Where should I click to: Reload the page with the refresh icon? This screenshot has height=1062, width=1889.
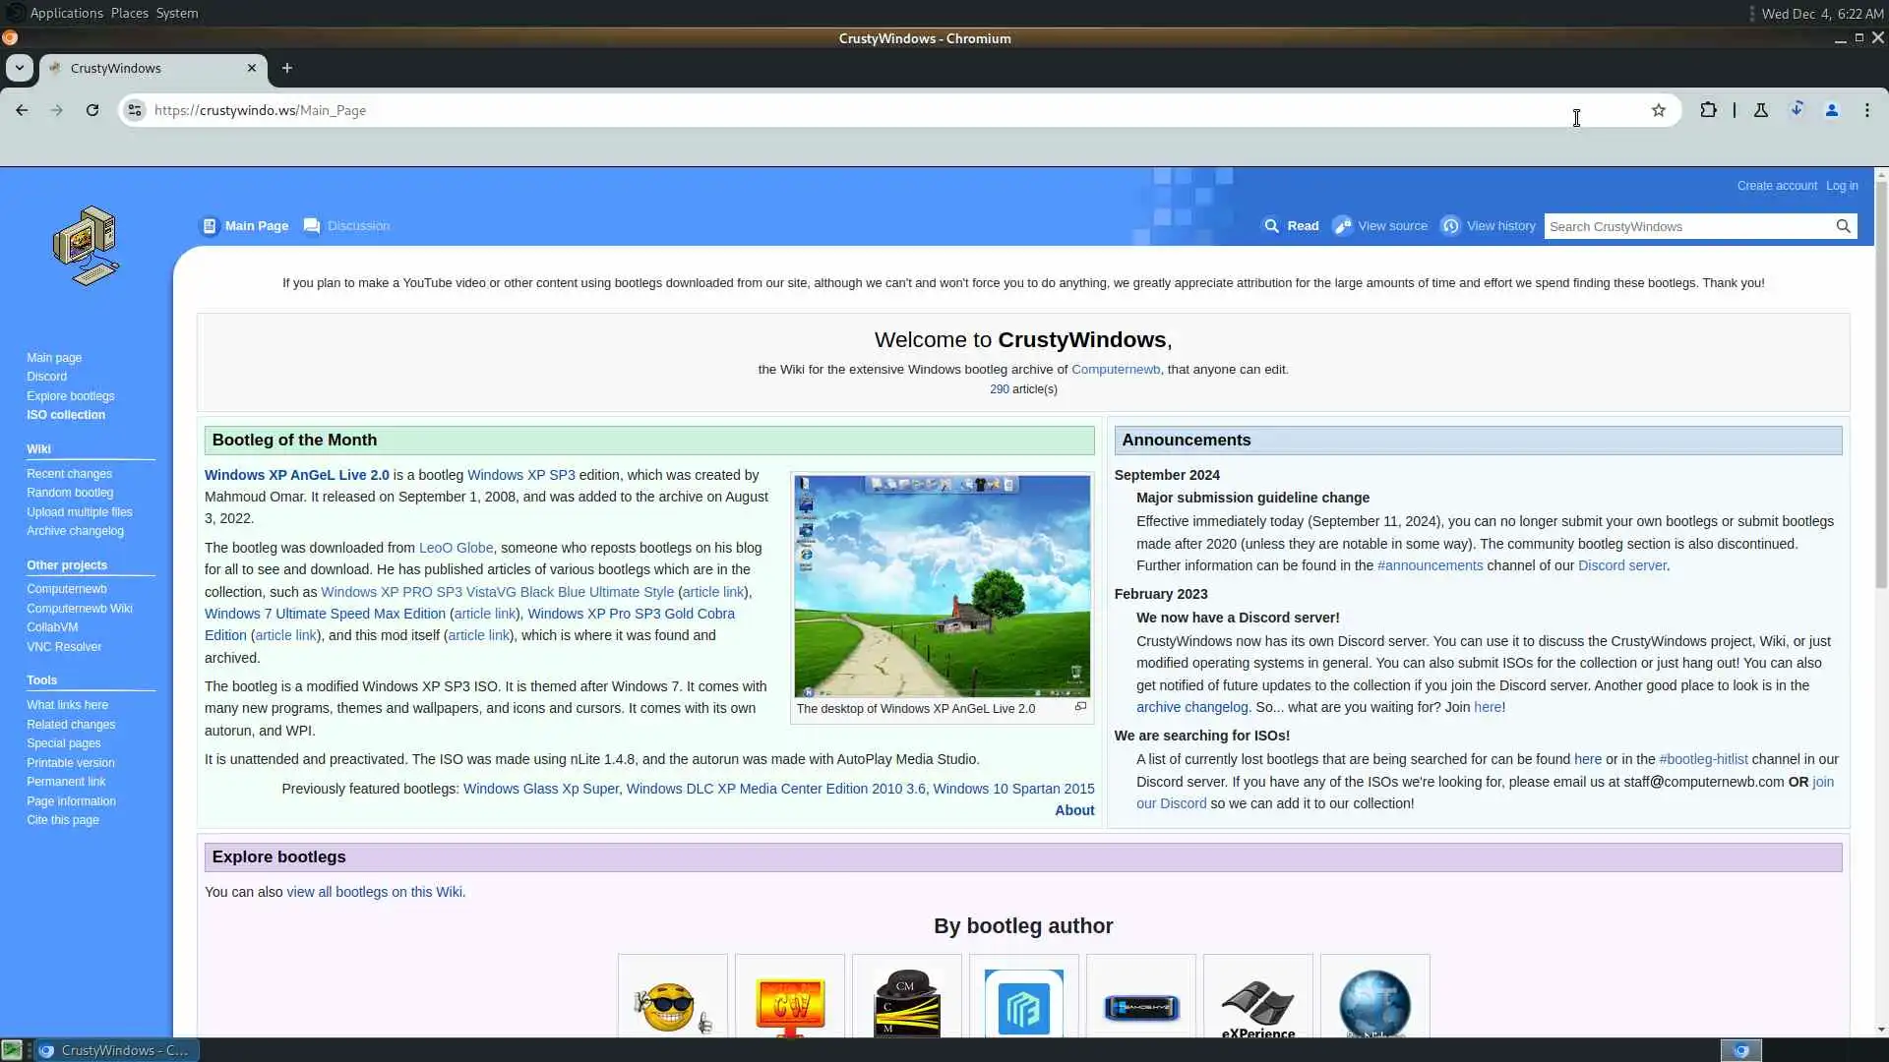92,110
